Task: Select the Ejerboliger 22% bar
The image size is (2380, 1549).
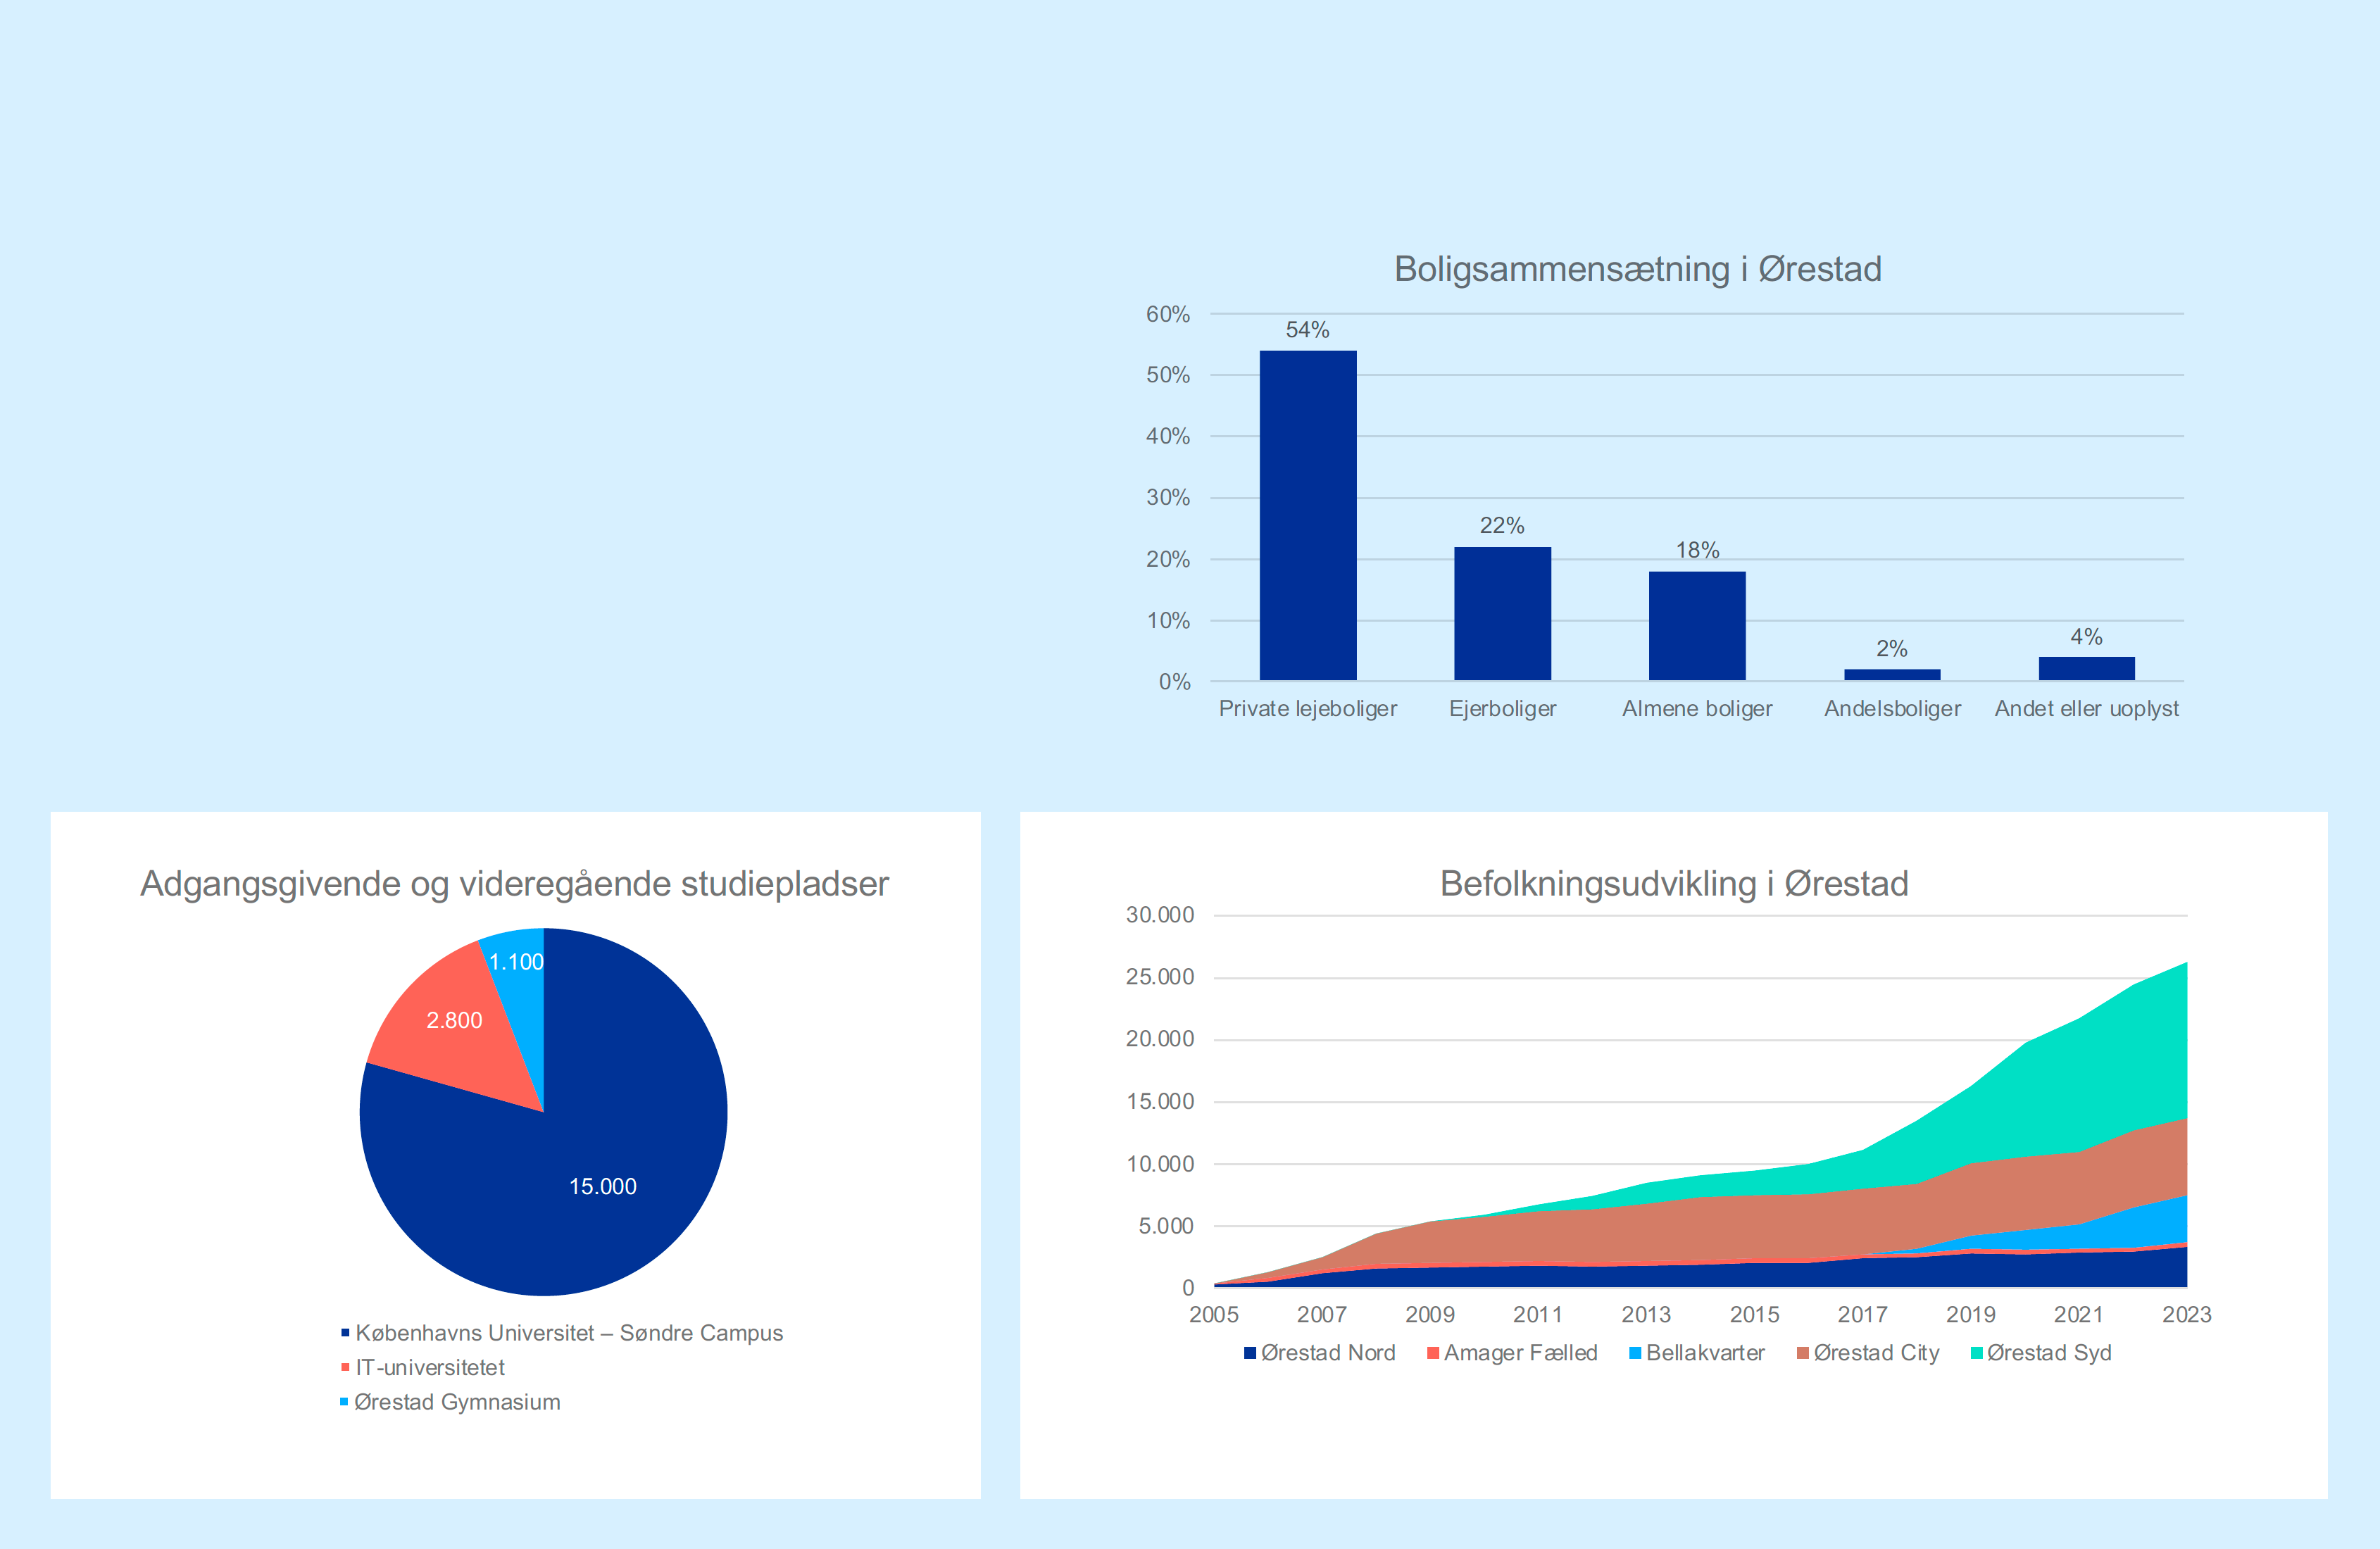Action: click(x=1502, y=613)
